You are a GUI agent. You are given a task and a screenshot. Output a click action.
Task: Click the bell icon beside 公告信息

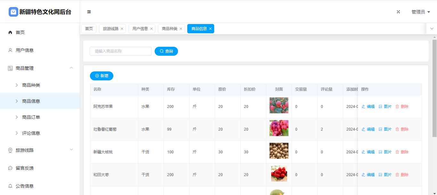click(x=10, y=186)
